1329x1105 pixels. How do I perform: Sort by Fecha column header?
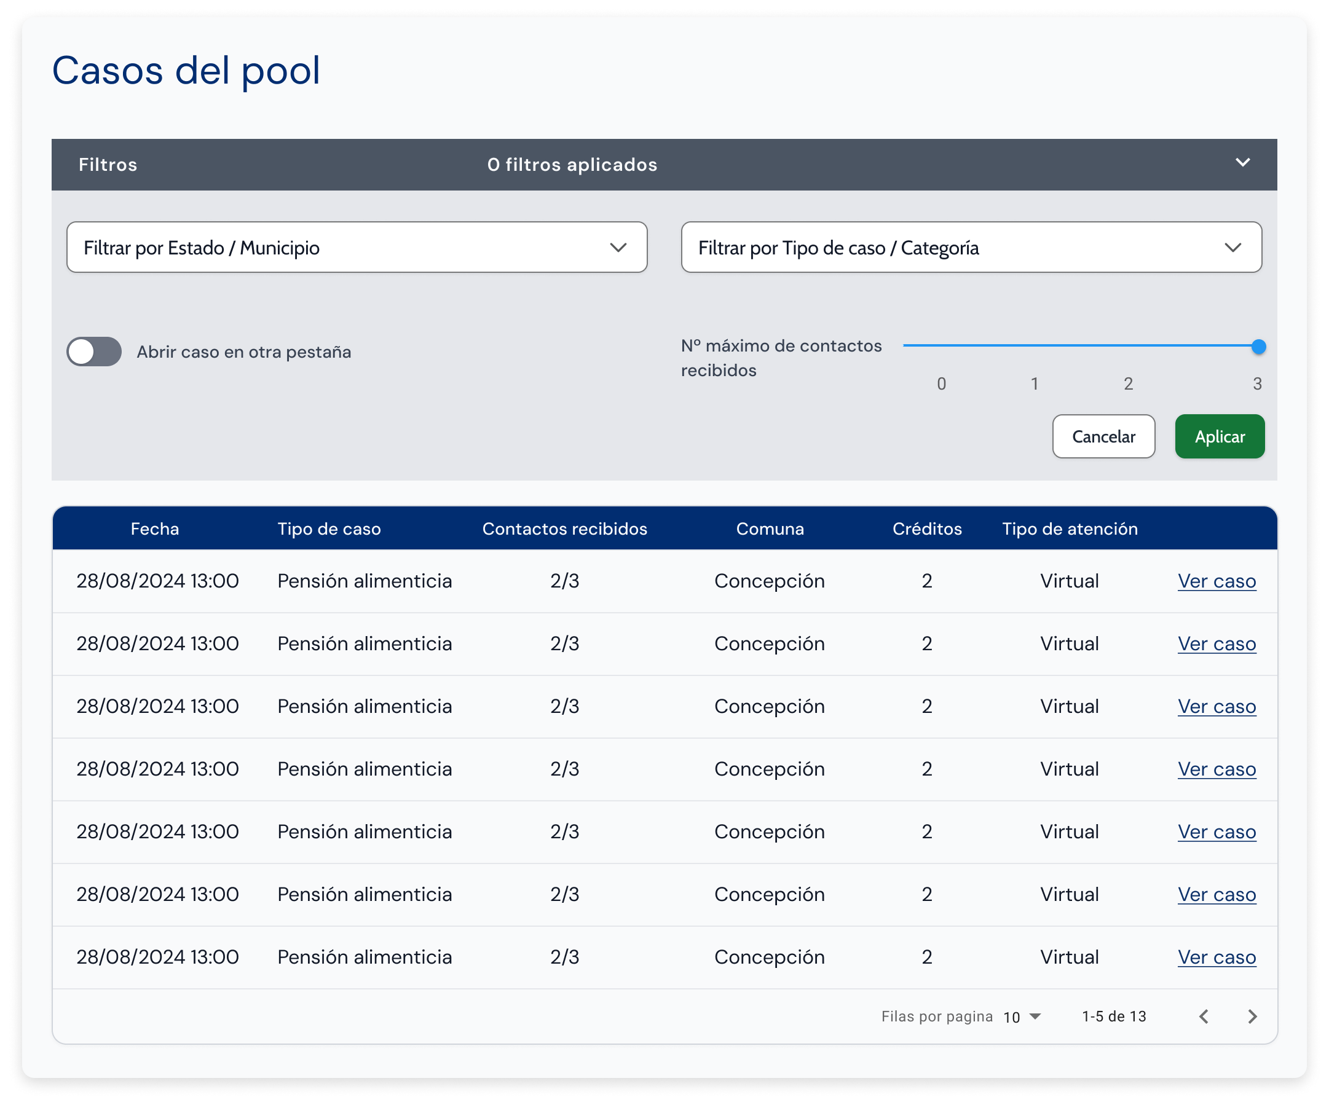coord(155,529)
